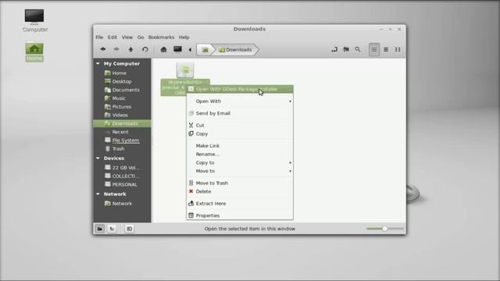Open the Go menu
Image resolution: width=500 pixels, height=281 pixels.
(x=141, y=37)
